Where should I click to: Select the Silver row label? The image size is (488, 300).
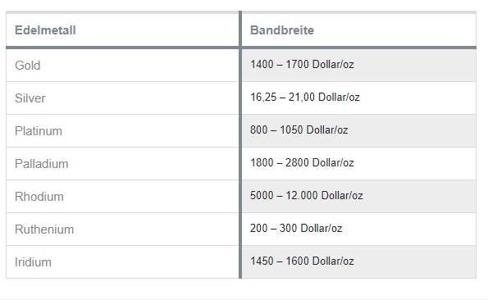pyautogui.click(x=30, y=98)
